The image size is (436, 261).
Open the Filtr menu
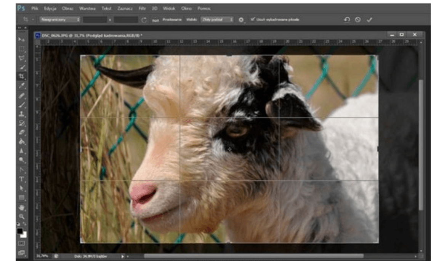(x=142, y=8)
